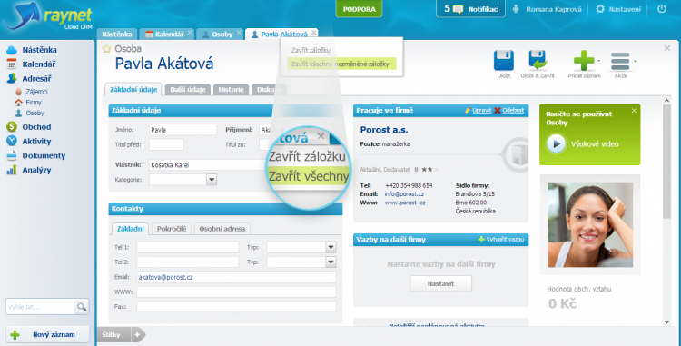Click the Email input field
681x346 pixels.
[236, 277]
